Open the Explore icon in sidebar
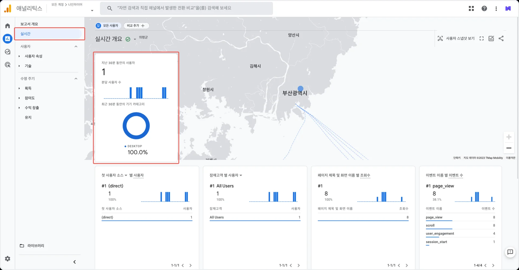 click(8, 52)
